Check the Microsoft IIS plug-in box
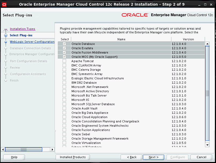216x163 pixels. (64, 100)
